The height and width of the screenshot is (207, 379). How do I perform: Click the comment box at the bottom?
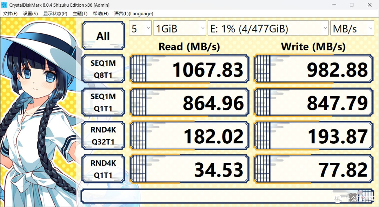pos(227,196)
